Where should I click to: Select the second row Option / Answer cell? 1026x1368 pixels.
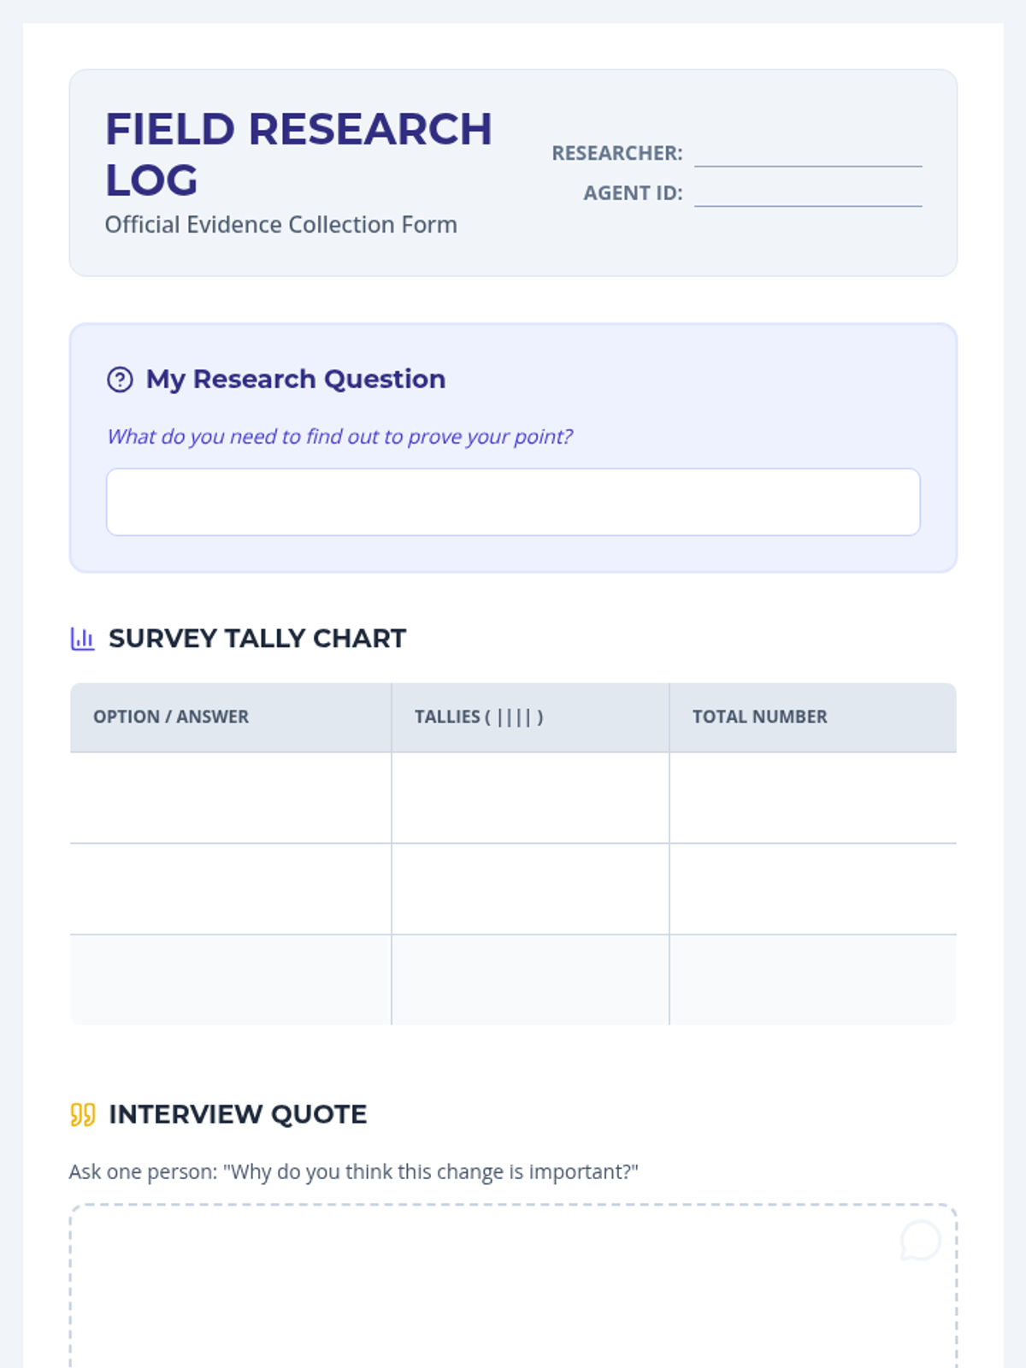point(231,889)
